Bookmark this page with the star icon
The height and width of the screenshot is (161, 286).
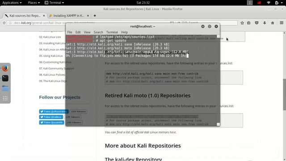coord(242,23)
